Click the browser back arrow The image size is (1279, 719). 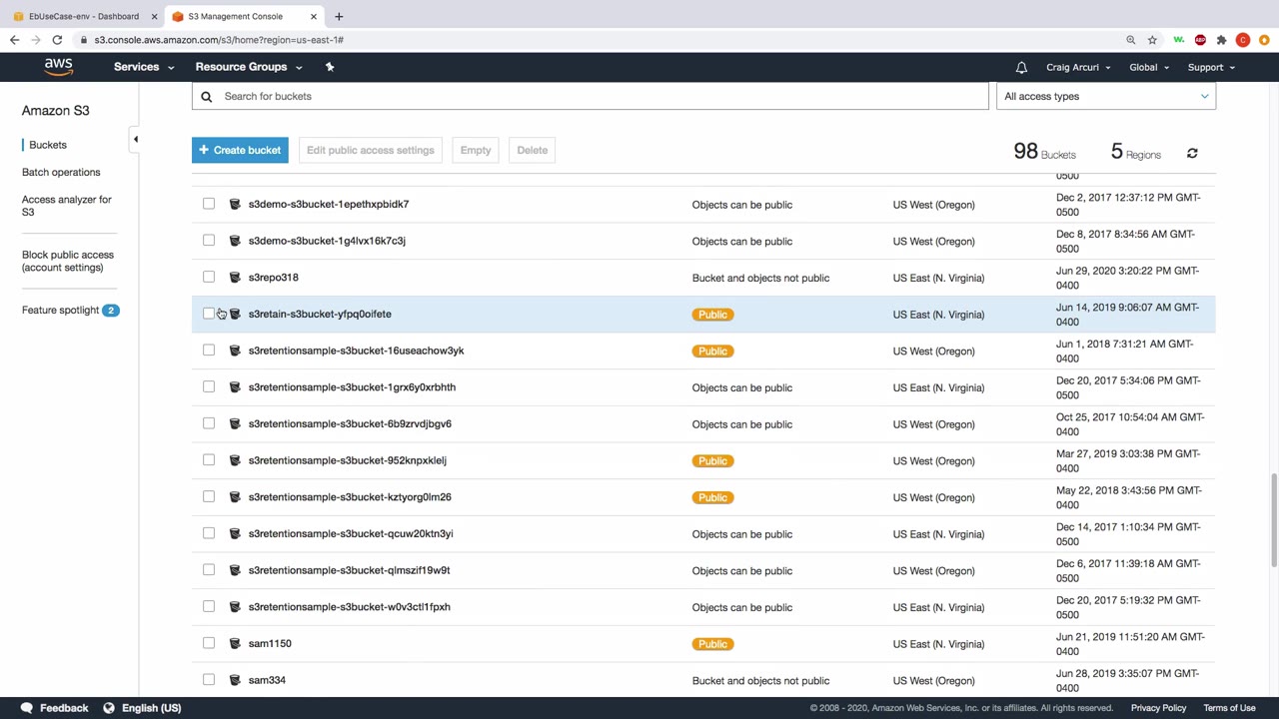click(14, 40)
